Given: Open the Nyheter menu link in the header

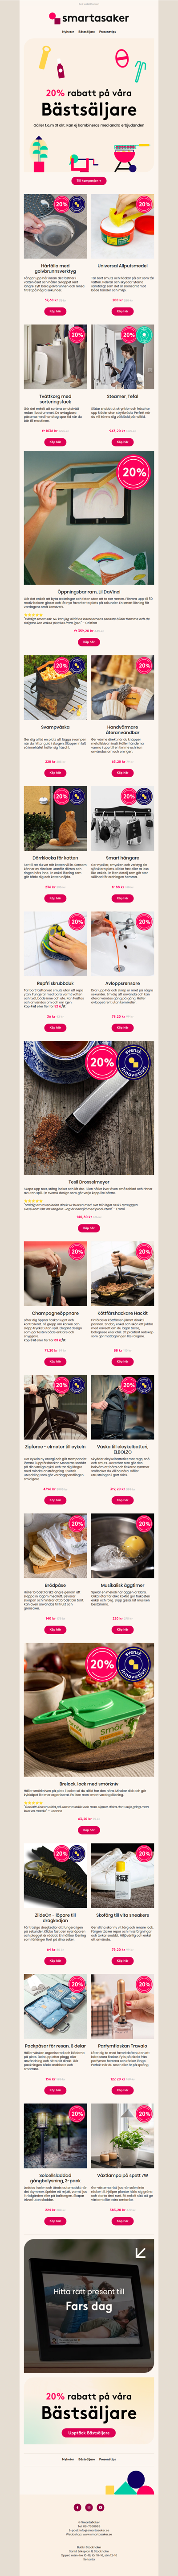Looking at the screenshot, I should (68, 32).
